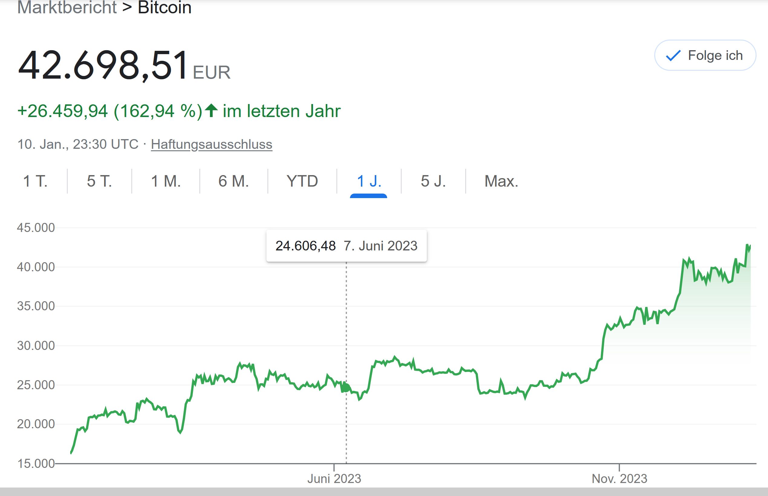
Task: Click the 25.000 y-axis label
Action: coord(36,385)
